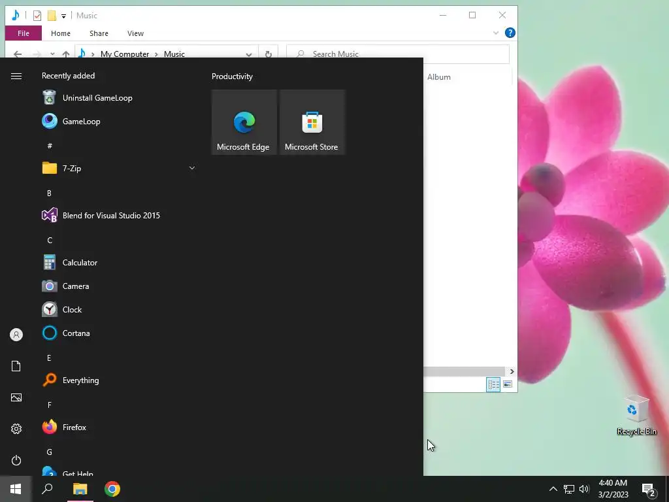Open Customize Quick Access Toolbar dropdown
The height and width of the screenshot is (502, 669).
pyautogui.click(x=63, y=16)
